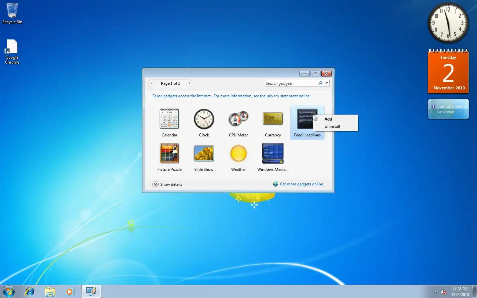Open the search options dropdown arrow

click(x=327, y=83)
